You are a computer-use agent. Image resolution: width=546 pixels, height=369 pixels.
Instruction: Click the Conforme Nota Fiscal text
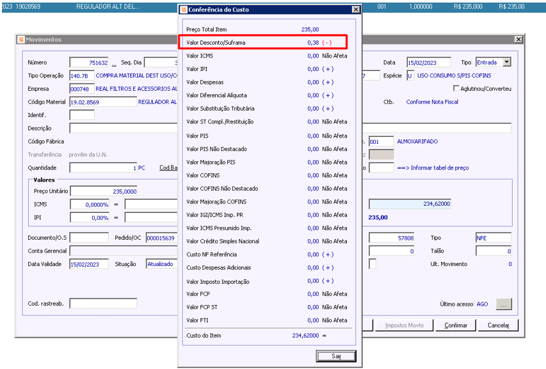point(432,102)
